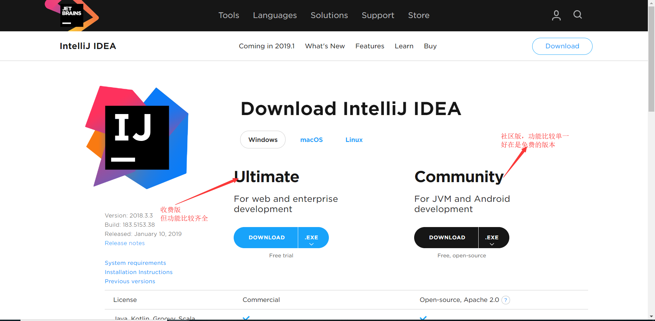Open Previous versions link
The width and height of the screenshot is (655, 321).
click(x=130, y=281)
